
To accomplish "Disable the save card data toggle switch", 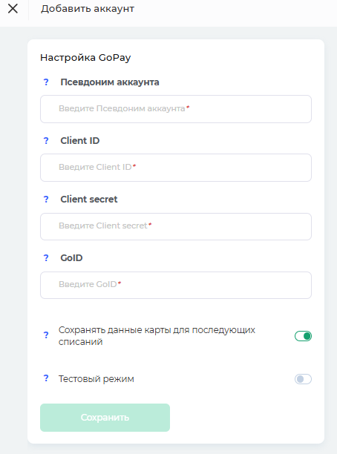I will click(303, 336).
